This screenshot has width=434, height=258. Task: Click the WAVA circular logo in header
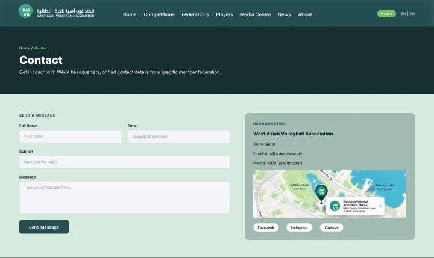(26, 11)
